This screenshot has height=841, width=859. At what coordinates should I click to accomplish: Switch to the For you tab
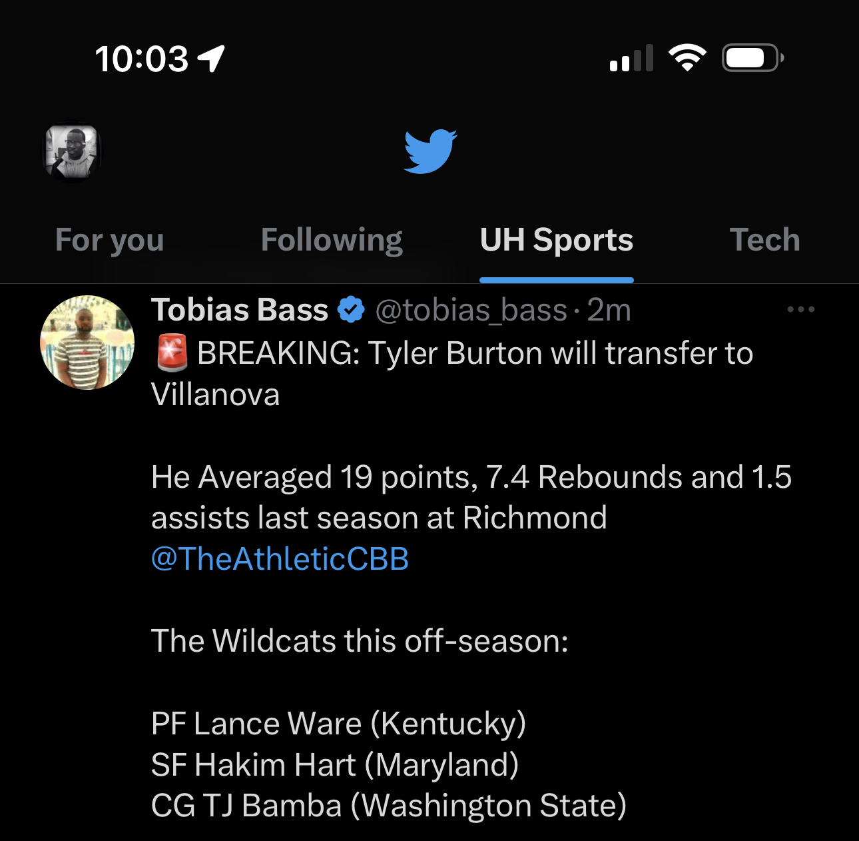(x=110, y=240)
